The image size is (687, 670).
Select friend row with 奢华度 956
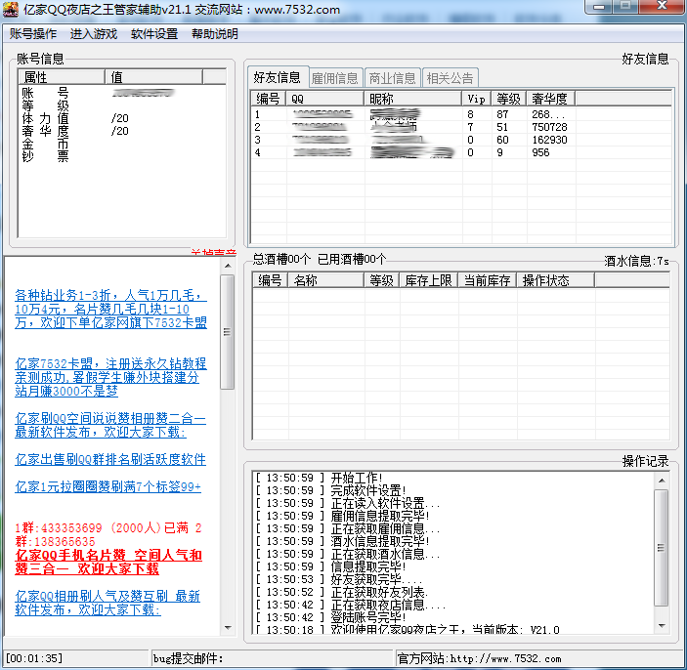[461, 152]
